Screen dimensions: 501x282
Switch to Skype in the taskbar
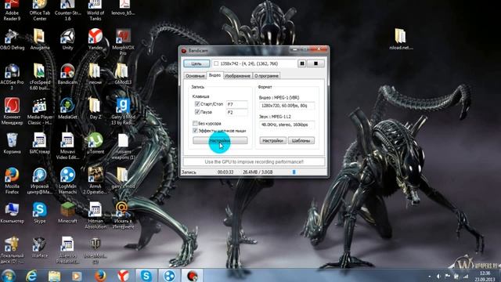(146, 275)
